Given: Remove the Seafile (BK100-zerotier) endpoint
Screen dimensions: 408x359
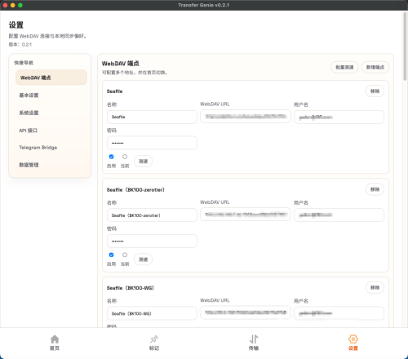Looking at the screenshot, I should (x=375, y=189).
